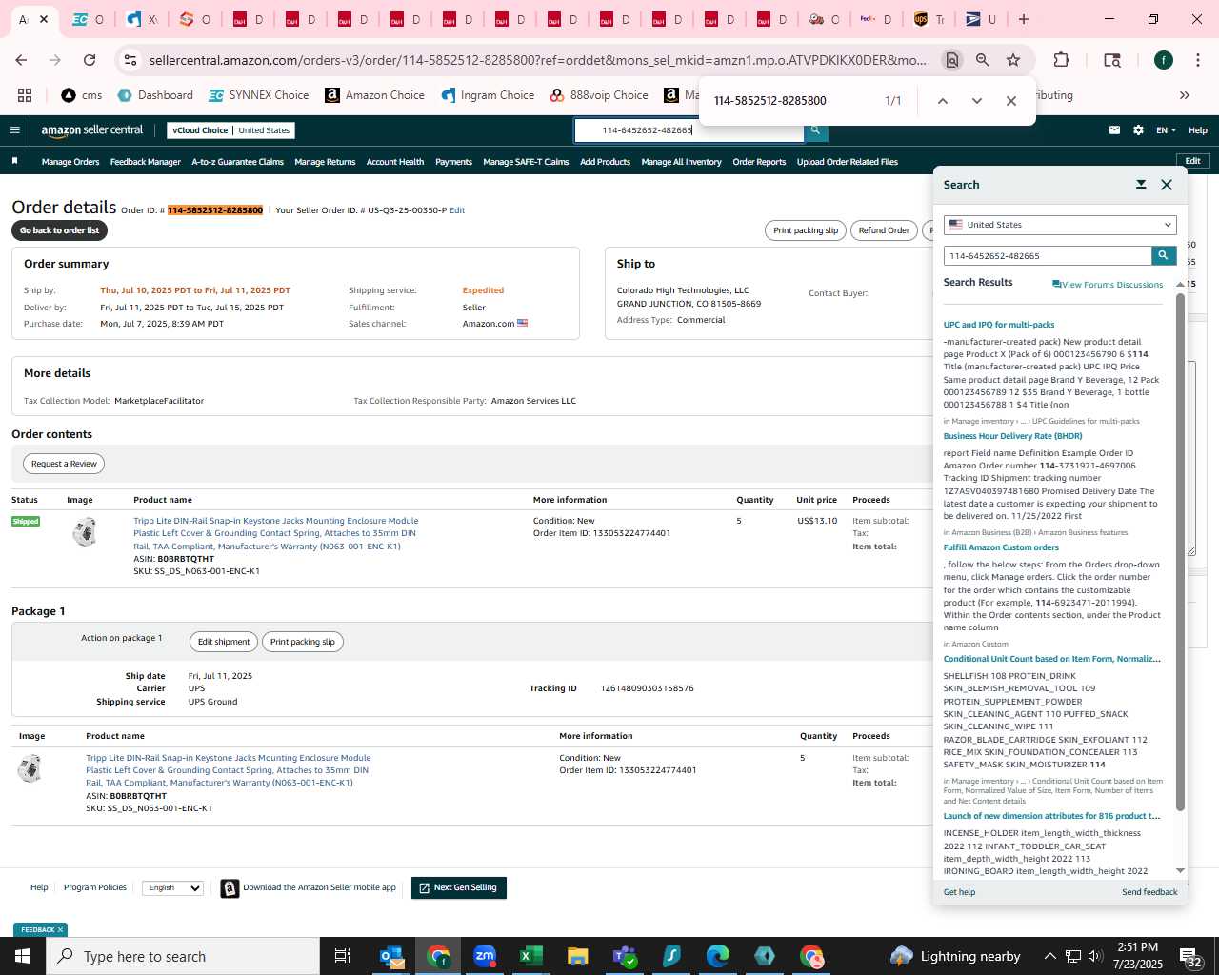1219x975 pixels.
Task: Open Seller Central hamburger menu
Action: [14, 130]
